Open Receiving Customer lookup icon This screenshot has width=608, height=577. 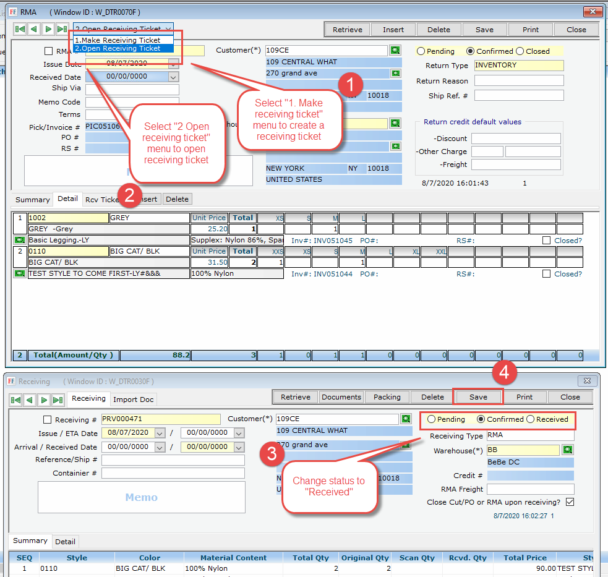(406, 419)
